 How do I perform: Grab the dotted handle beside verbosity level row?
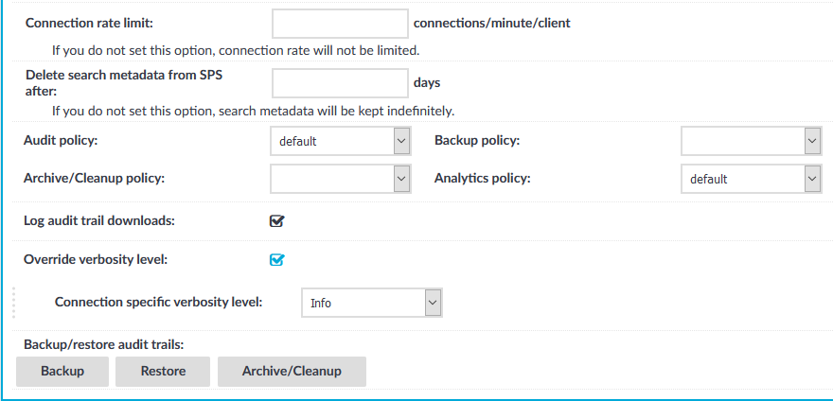14,303
